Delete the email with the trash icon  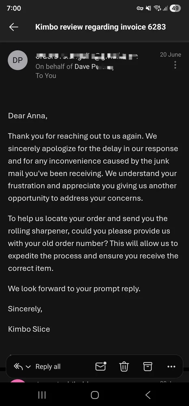(124, 366)
